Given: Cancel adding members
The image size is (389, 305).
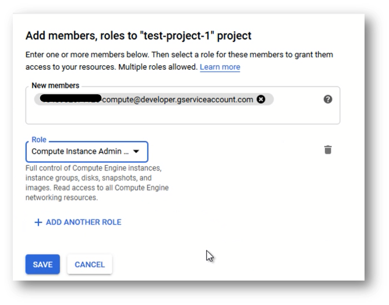Looking at the screenshot, I should [90, 264].
